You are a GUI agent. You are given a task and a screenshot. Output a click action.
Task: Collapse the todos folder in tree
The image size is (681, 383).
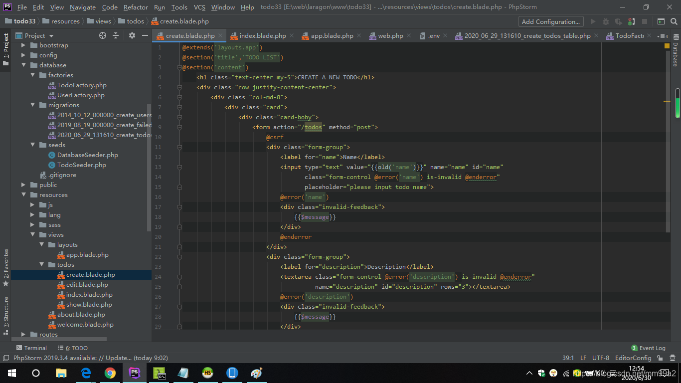coord(41,265)
